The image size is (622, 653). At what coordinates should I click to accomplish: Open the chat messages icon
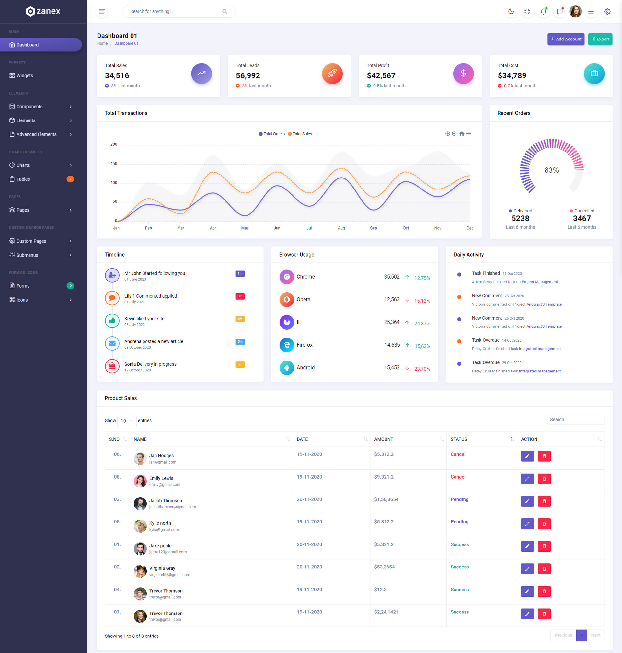point(559,12)
